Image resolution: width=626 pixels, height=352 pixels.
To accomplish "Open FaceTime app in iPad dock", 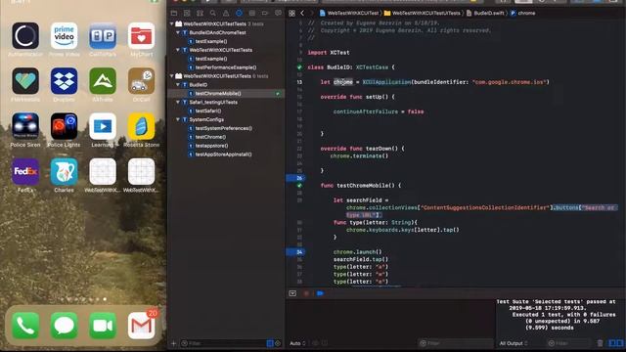I will pyautogui.click(x=103, y=326).
